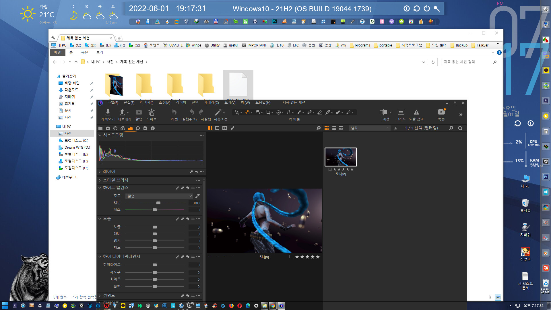Click the Auto Adjust (자동조정) magic wand icon
This screenshot has height=310, width=551.
pos(218,112)
